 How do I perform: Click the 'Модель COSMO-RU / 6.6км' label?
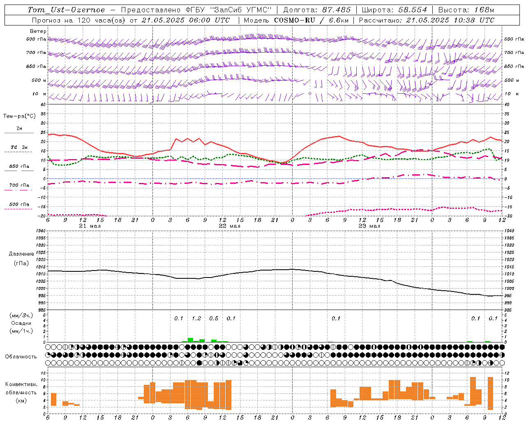pos(296,20)
